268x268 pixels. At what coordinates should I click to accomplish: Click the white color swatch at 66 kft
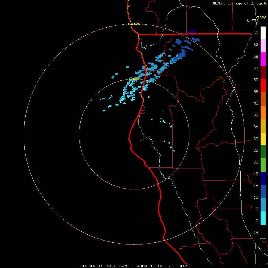coord(263,33)
